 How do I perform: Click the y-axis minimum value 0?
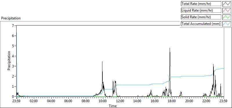click(13, 97)
